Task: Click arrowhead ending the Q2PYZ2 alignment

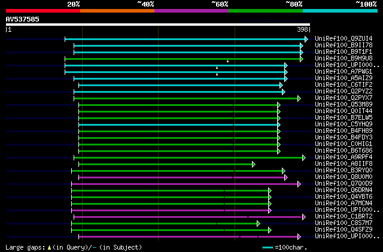Action: (284, 92)
